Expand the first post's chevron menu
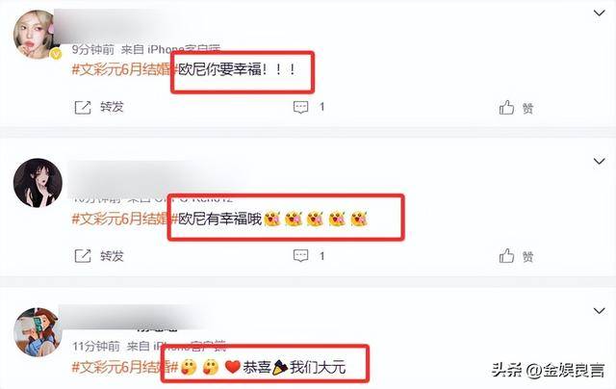 coord(599,13)
